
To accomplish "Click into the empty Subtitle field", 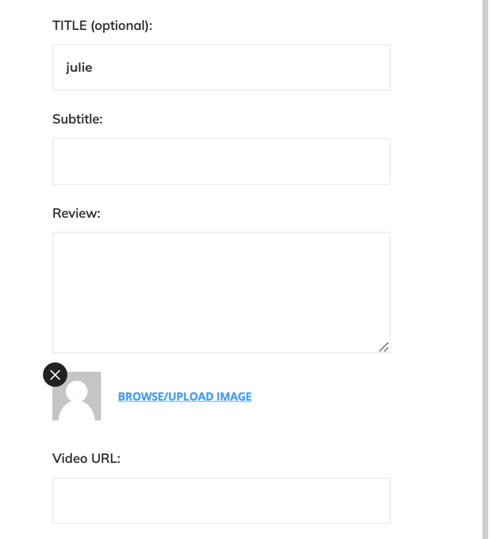I will (221, 161).
